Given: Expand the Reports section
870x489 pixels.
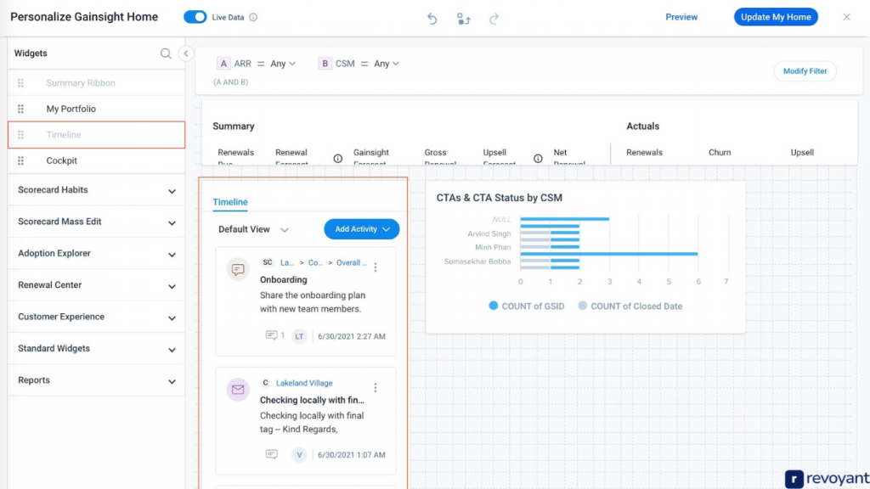Looking at the screenshot, I should pyautogui.click(x=97, y=380).
